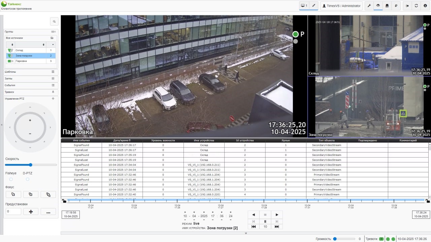Click the alarm siren icon in top toolbar
The image size is (431, 242).
tap(387, 6)
